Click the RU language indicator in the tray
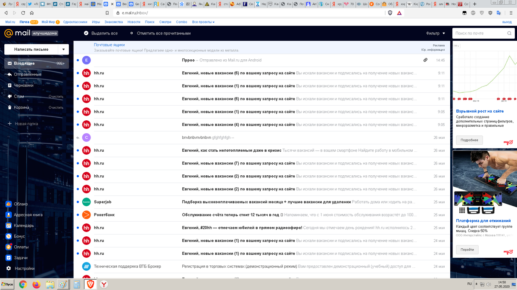 469,284
